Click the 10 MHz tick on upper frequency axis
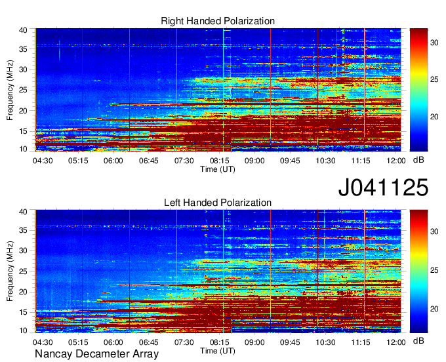The image size is (446, 362). [x=23, y=149]
